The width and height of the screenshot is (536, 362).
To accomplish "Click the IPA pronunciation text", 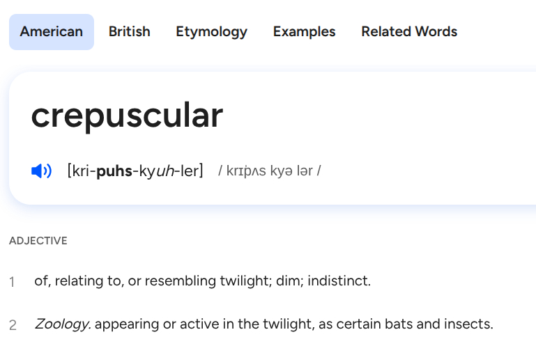I will (269, 171).
